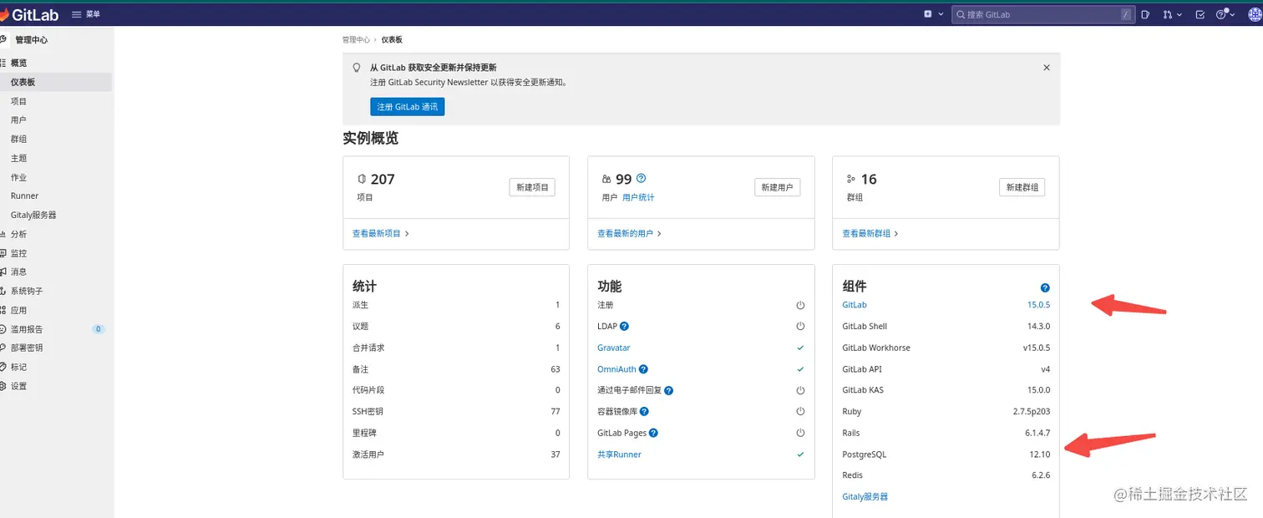The height and width of the screenshot is (518, 1263).
Task: Open 查看最新群组 link
Action: click(870, 234)
